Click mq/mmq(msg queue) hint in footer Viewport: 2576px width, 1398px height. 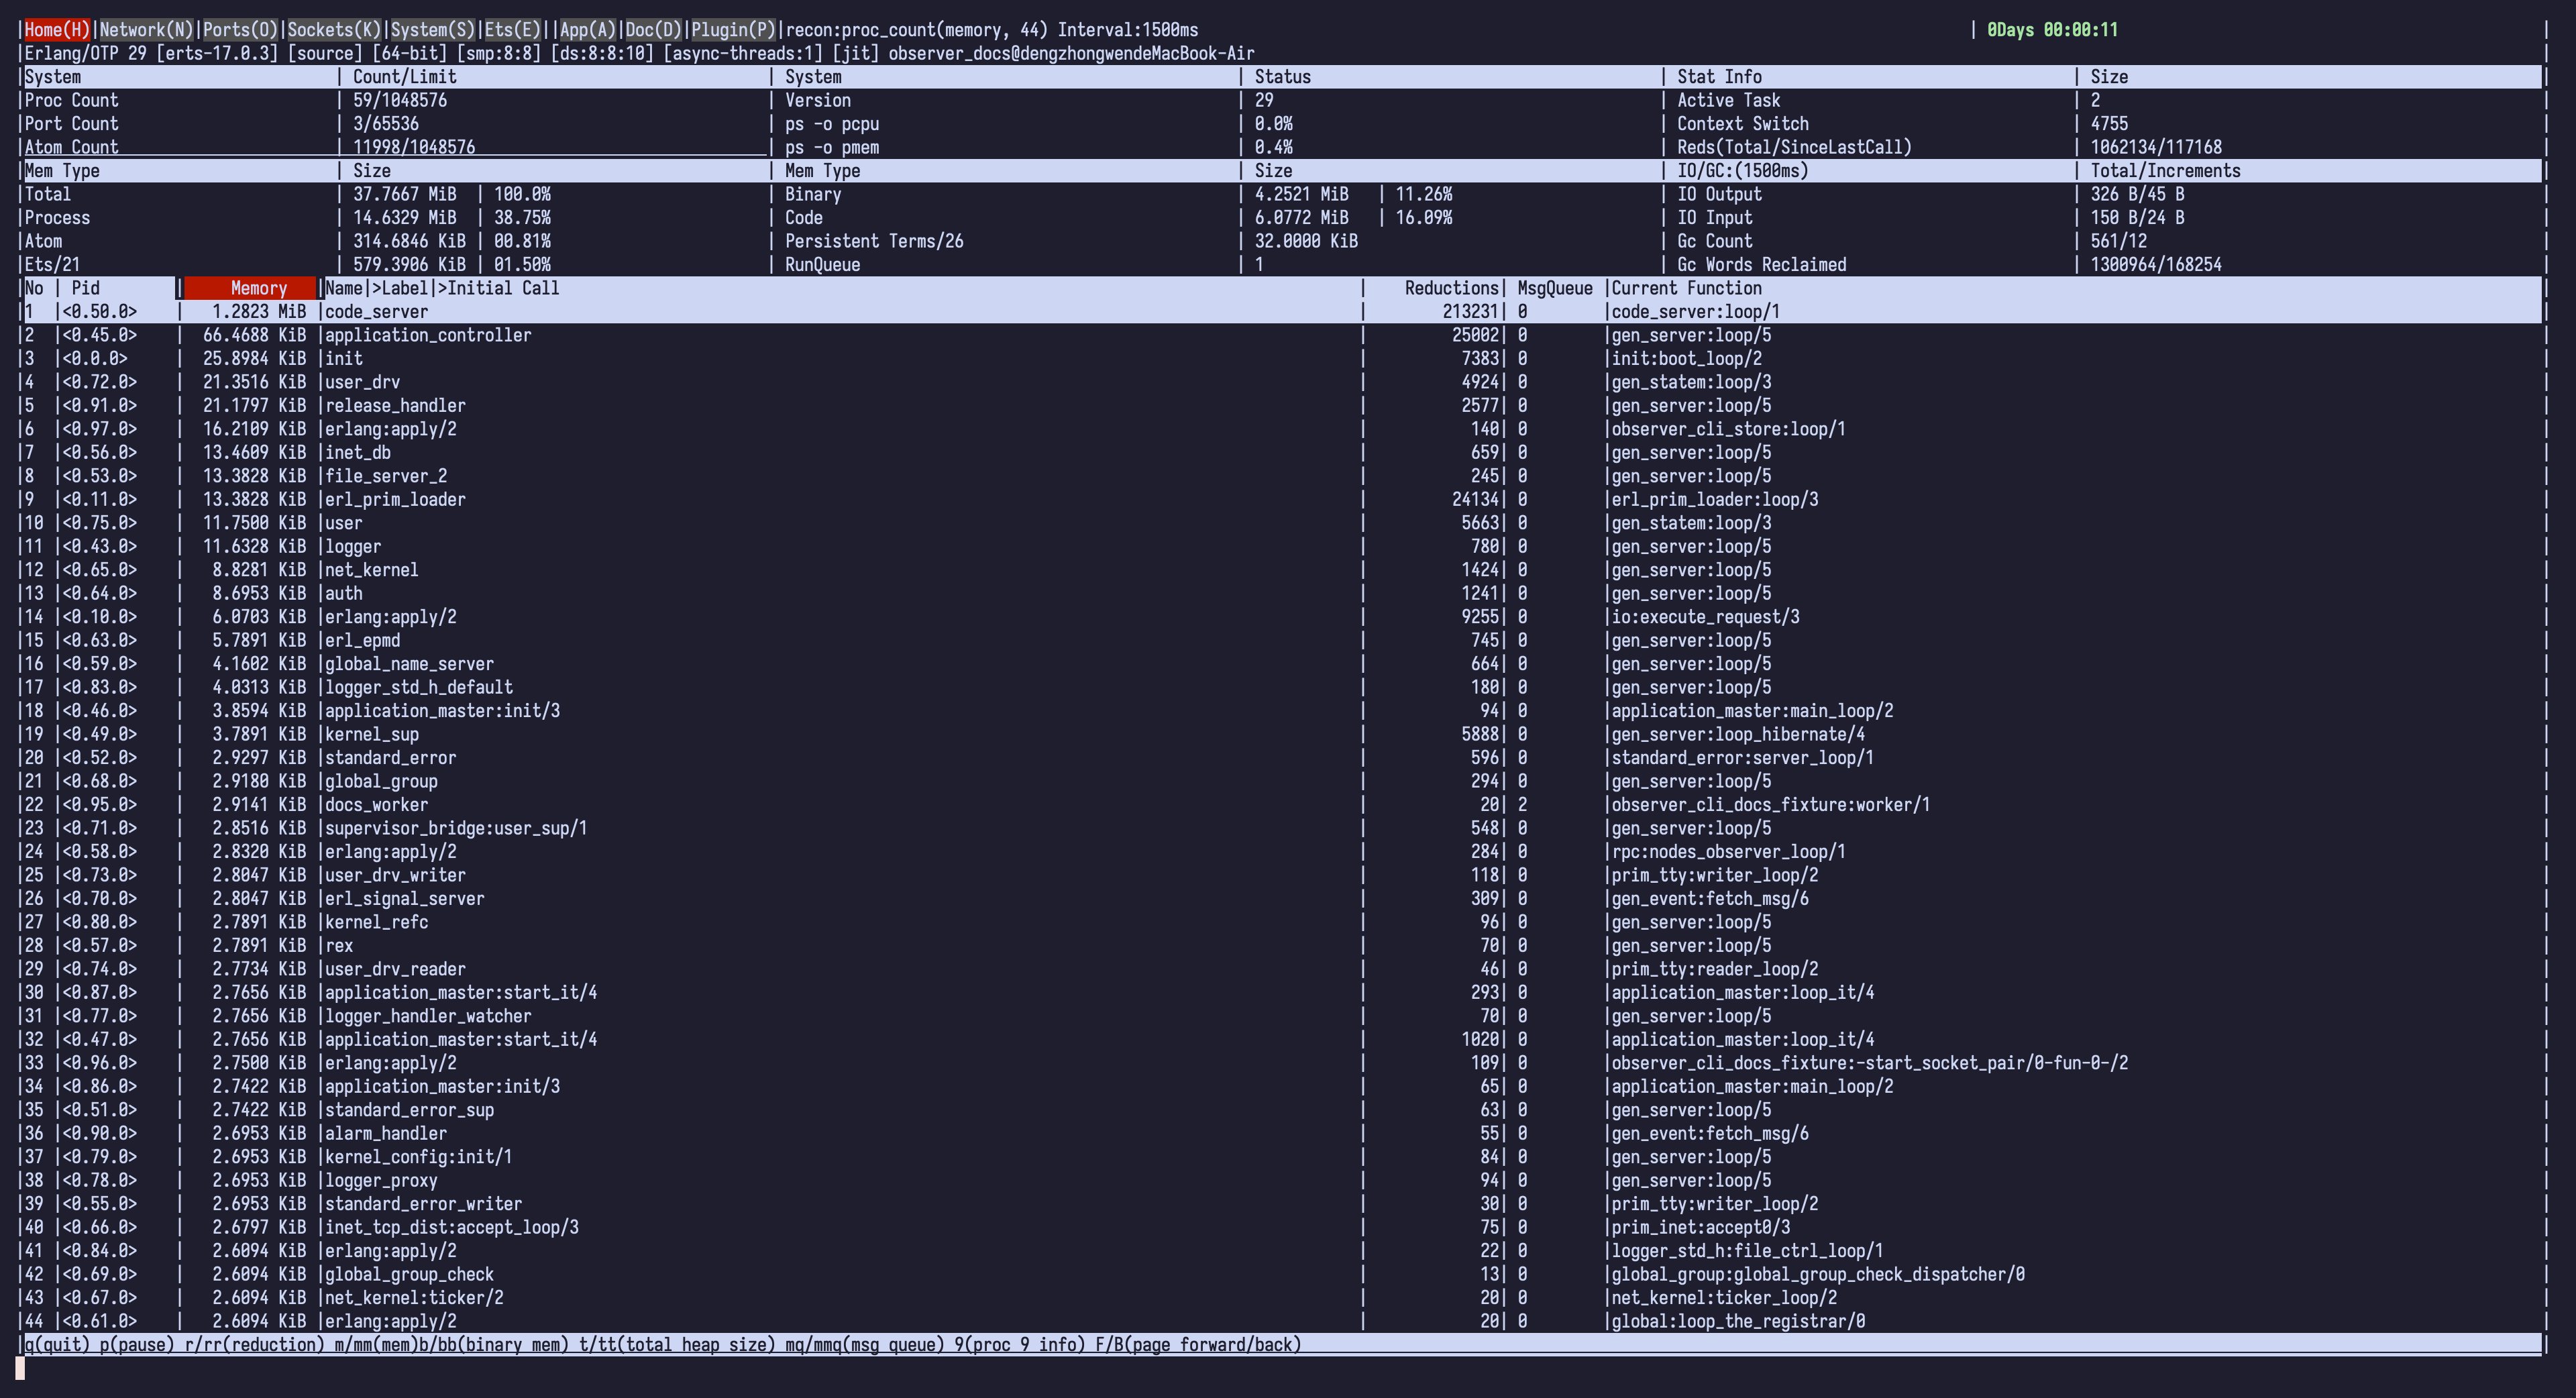click(865, 1345)
